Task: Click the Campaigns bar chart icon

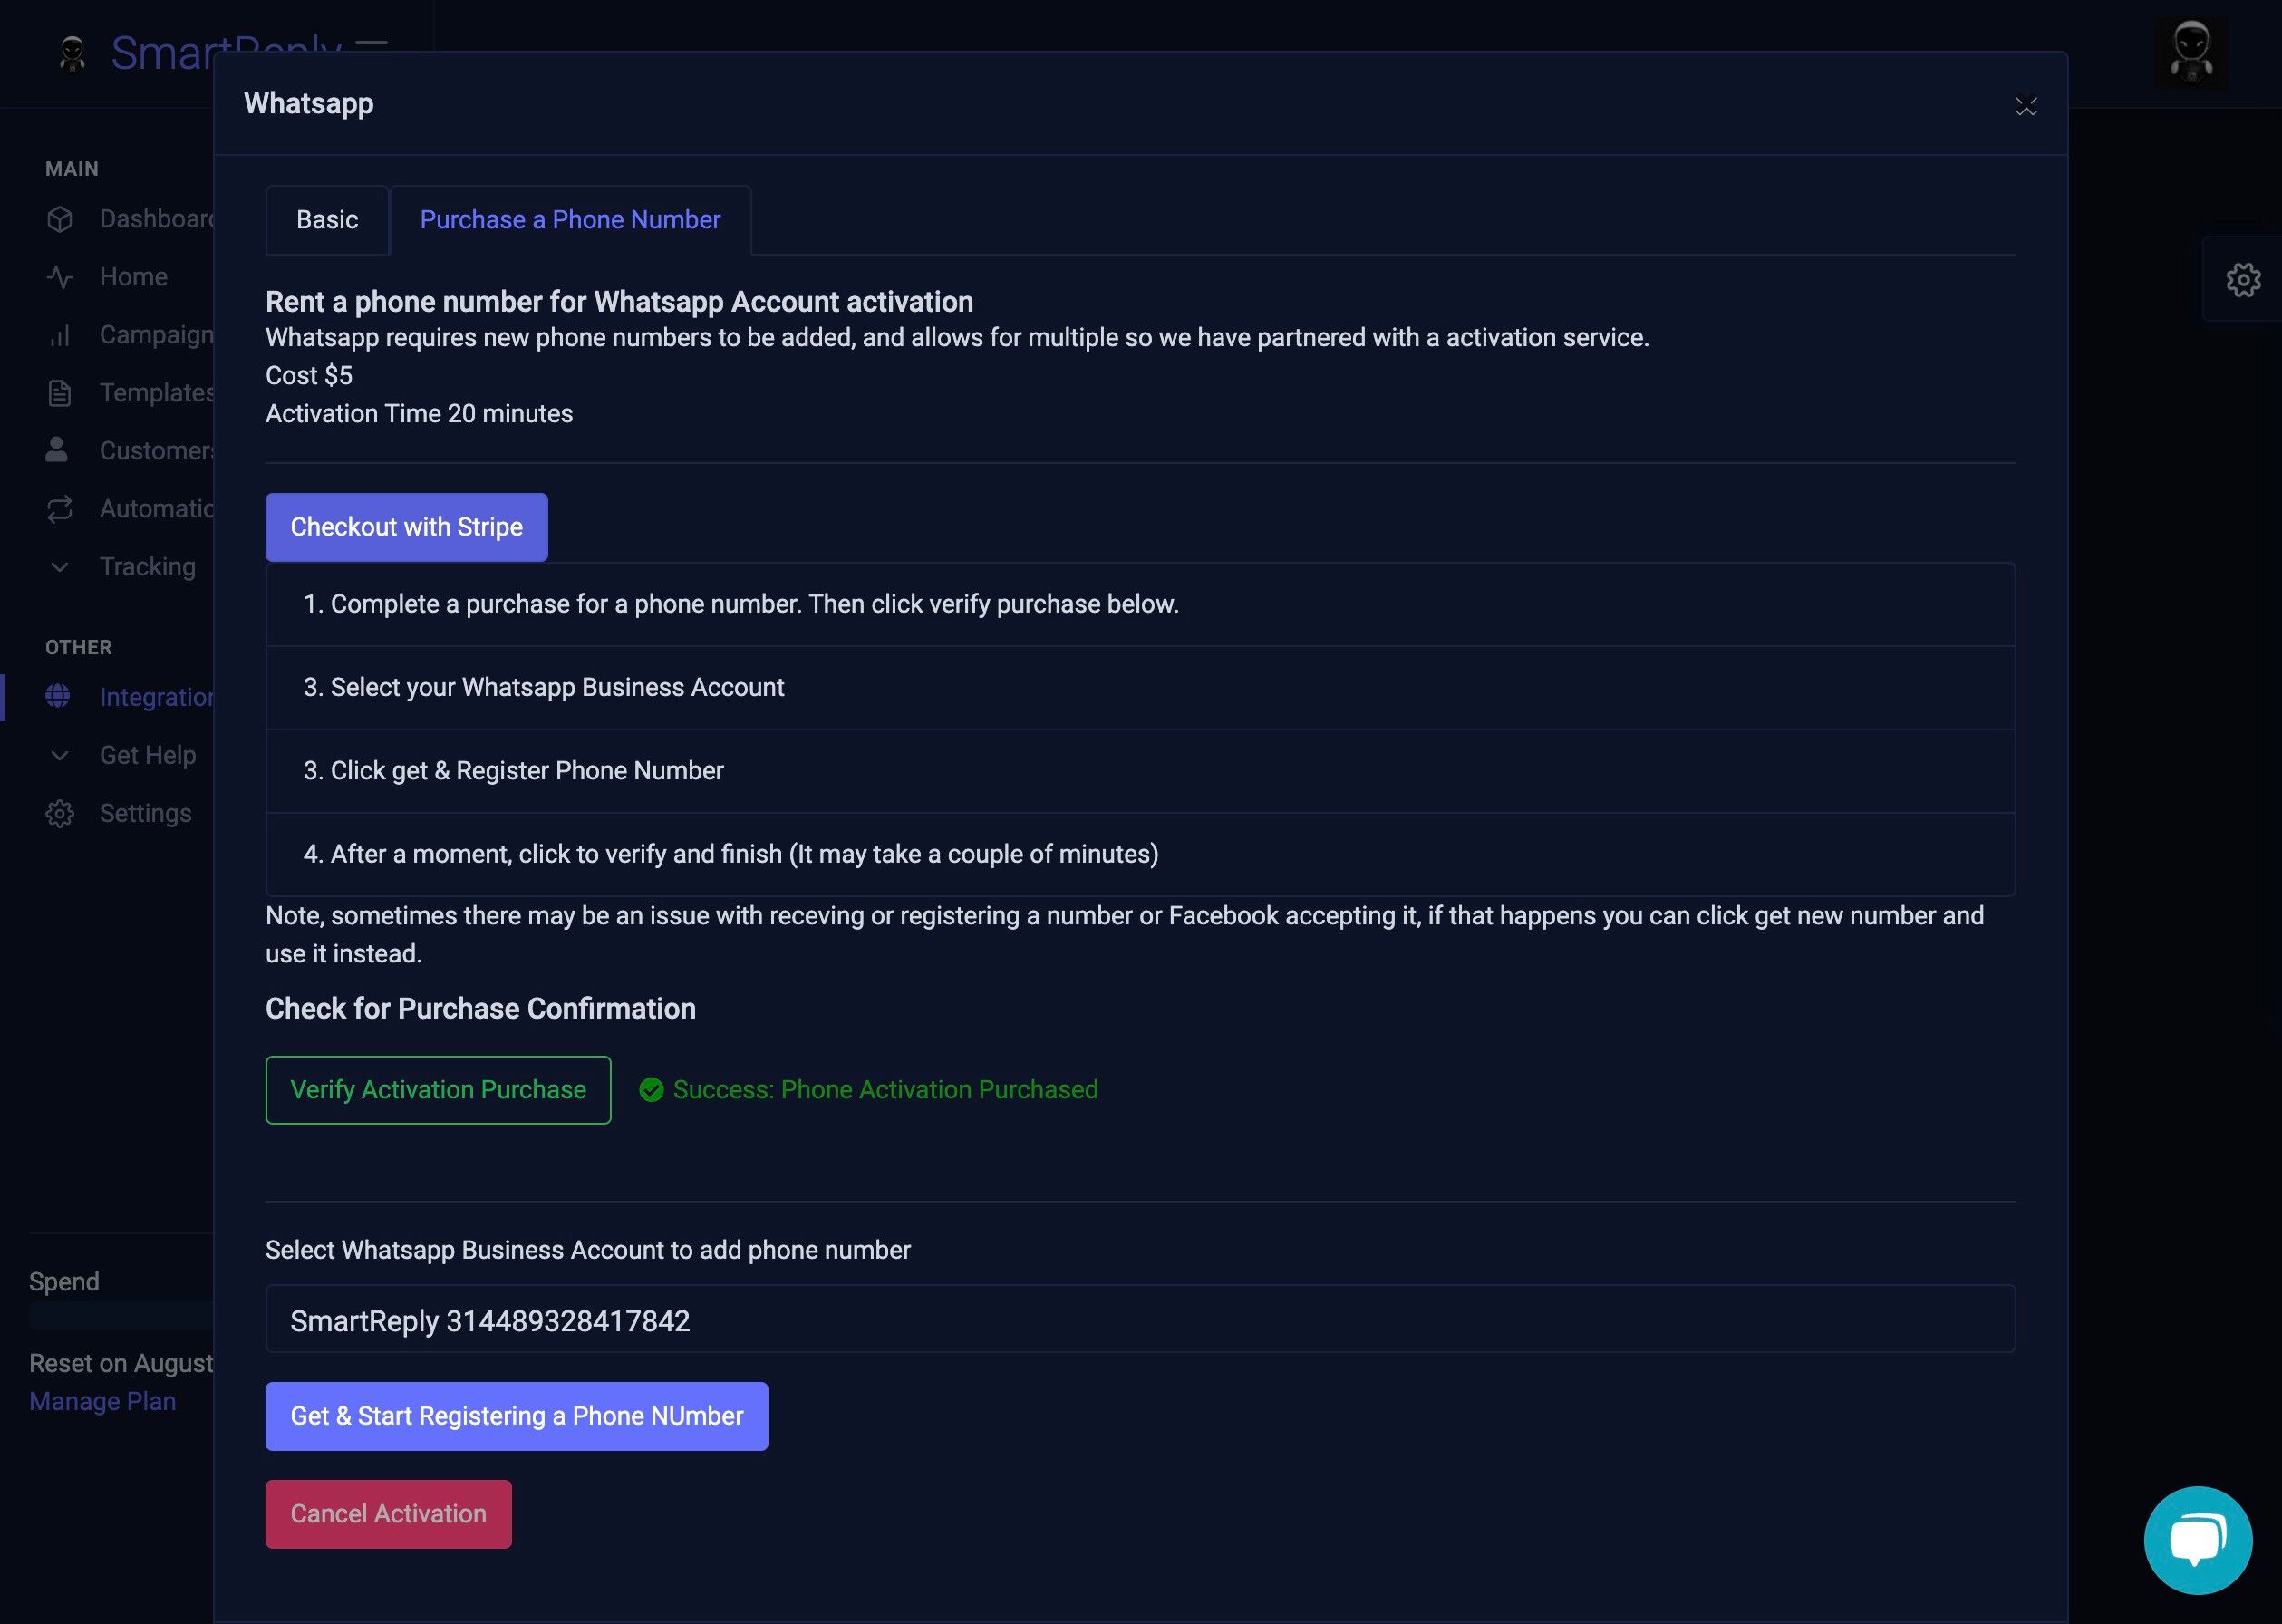Action: [60, 335]
